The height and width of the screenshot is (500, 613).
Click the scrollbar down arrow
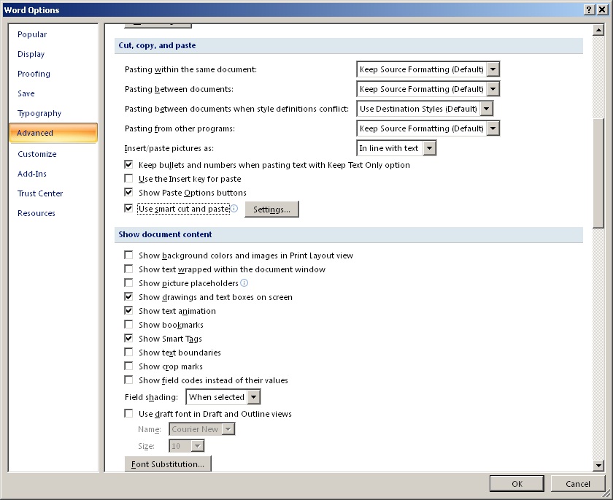pyautogui.click(x=598, y=465)
